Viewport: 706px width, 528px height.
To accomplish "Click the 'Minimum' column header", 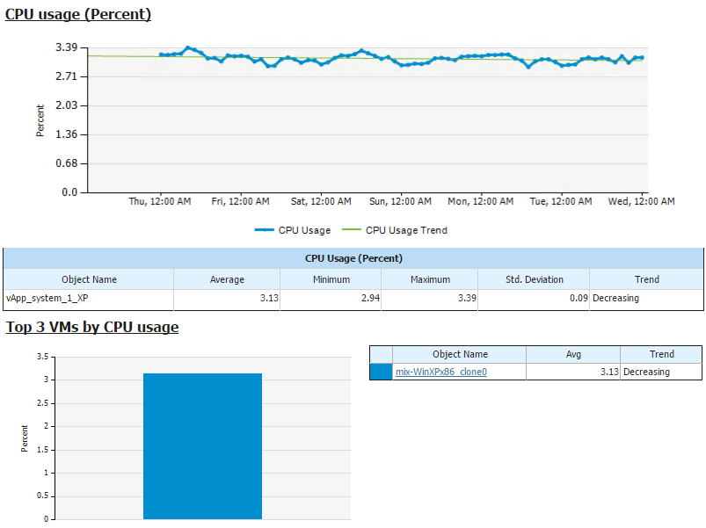I will click(331, 279).
